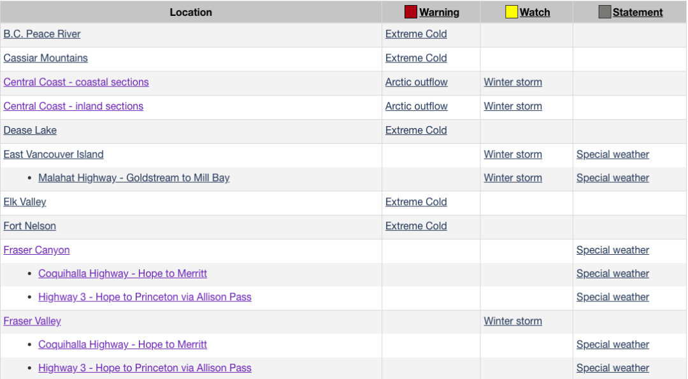
Task: Click the red Warning color swatch
Action: 410,12
